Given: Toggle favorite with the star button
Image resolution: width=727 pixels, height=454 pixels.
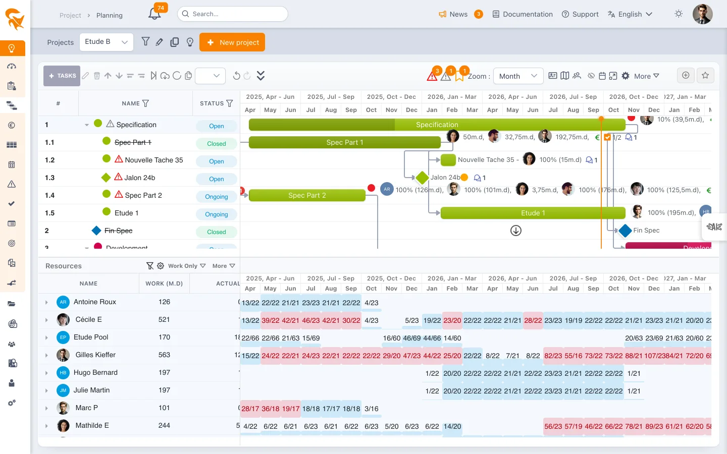Looking at the screenshot, I should click(705, 76).
